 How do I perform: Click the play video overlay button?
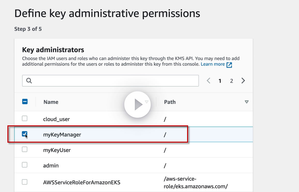click(x=137, y=105)
